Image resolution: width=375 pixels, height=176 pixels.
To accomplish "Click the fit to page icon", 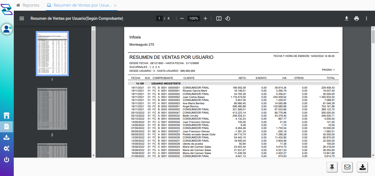I will (x=219, y=18).
